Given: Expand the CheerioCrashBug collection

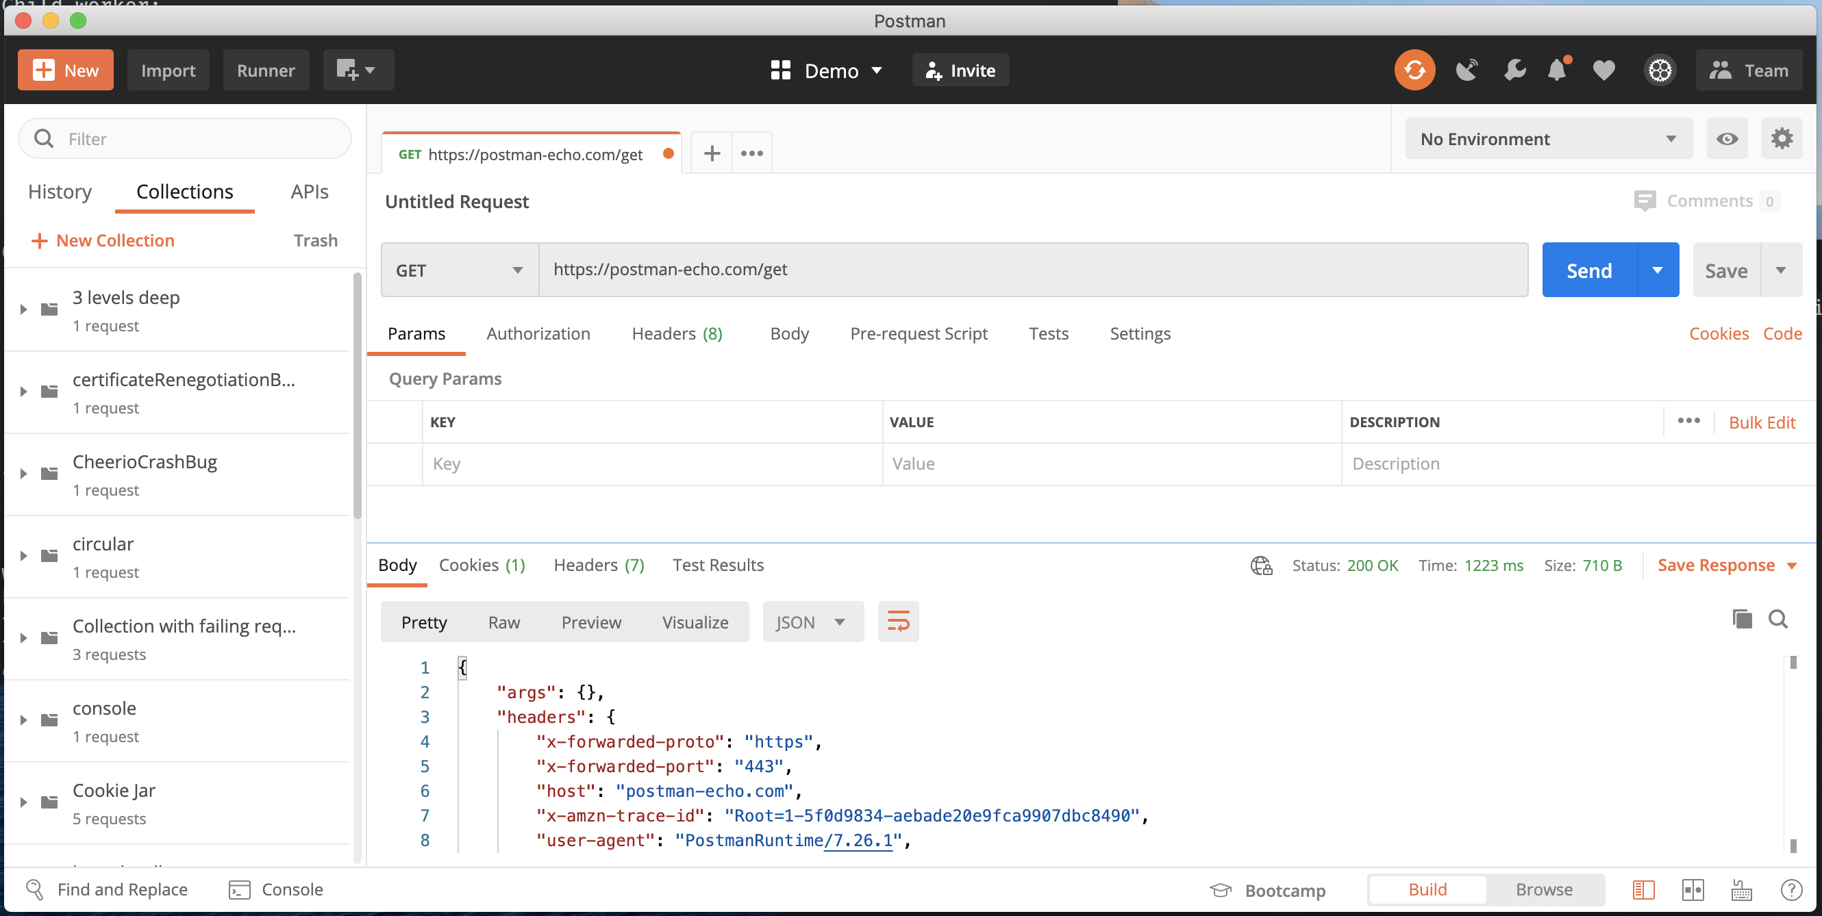Looking at the screenshot, I should pos(22,474).
